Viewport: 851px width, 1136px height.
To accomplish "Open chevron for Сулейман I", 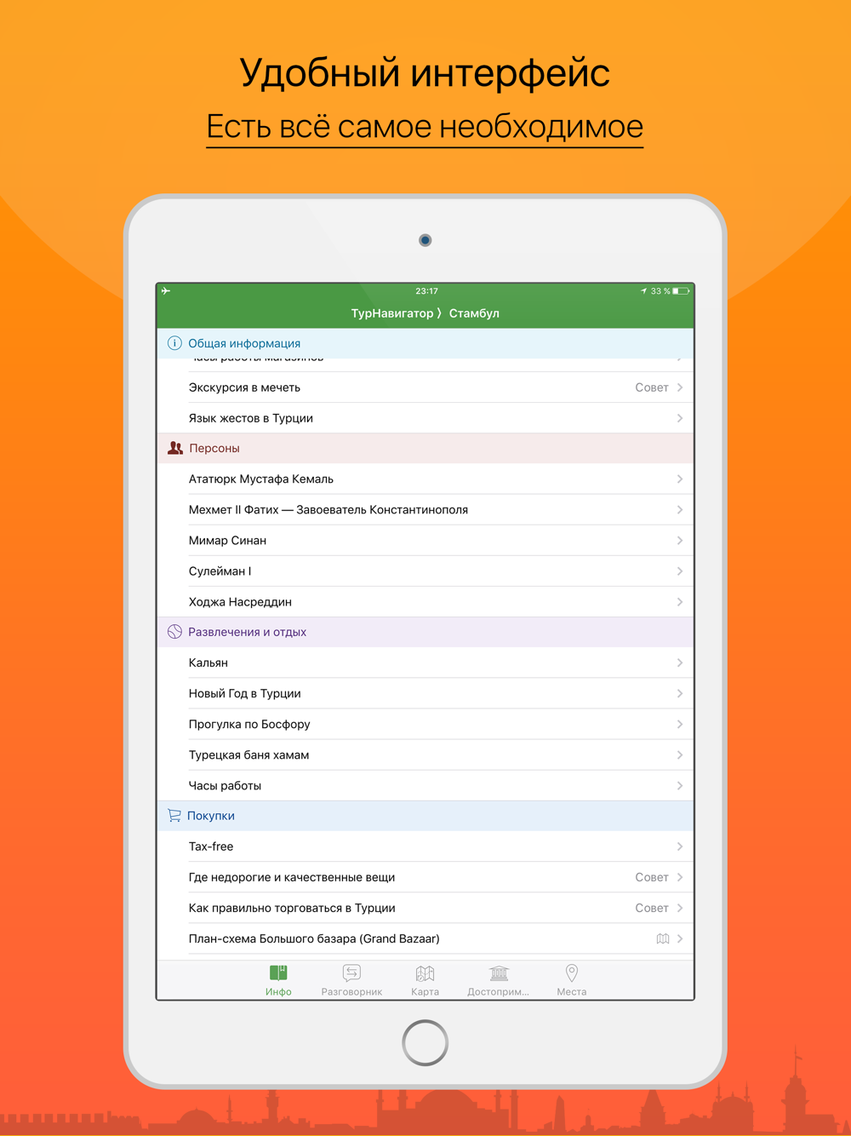I will click(680, 571).
